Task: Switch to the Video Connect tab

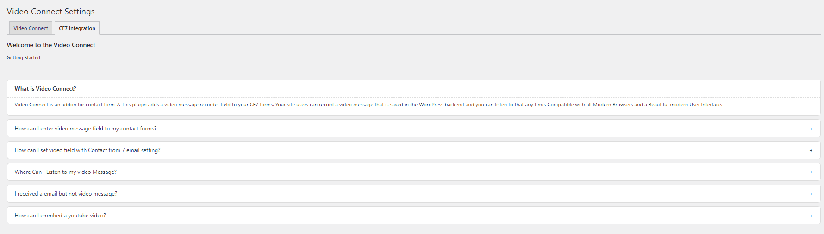Action: pyautogui.click(x=31, y=28)
